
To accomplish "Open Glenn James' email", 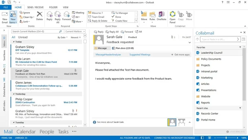I will [46, 86].
